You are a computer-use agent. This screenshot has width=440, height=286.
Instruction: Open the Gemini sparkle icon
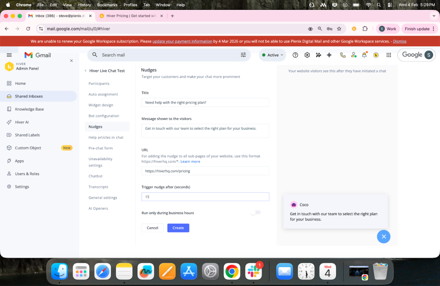(329, 55)
